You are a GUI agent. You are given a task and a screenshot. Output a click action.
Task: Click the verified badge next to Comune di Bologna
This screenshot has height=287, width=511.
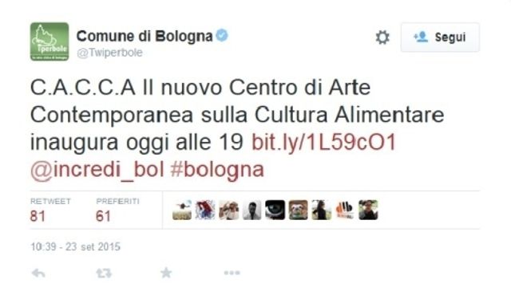[x=222, y=35]
